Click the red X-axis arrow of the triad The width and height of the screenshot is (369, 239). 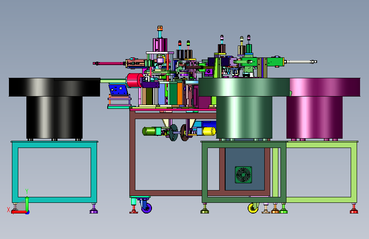pyautogui.click(x=19, y=212)
